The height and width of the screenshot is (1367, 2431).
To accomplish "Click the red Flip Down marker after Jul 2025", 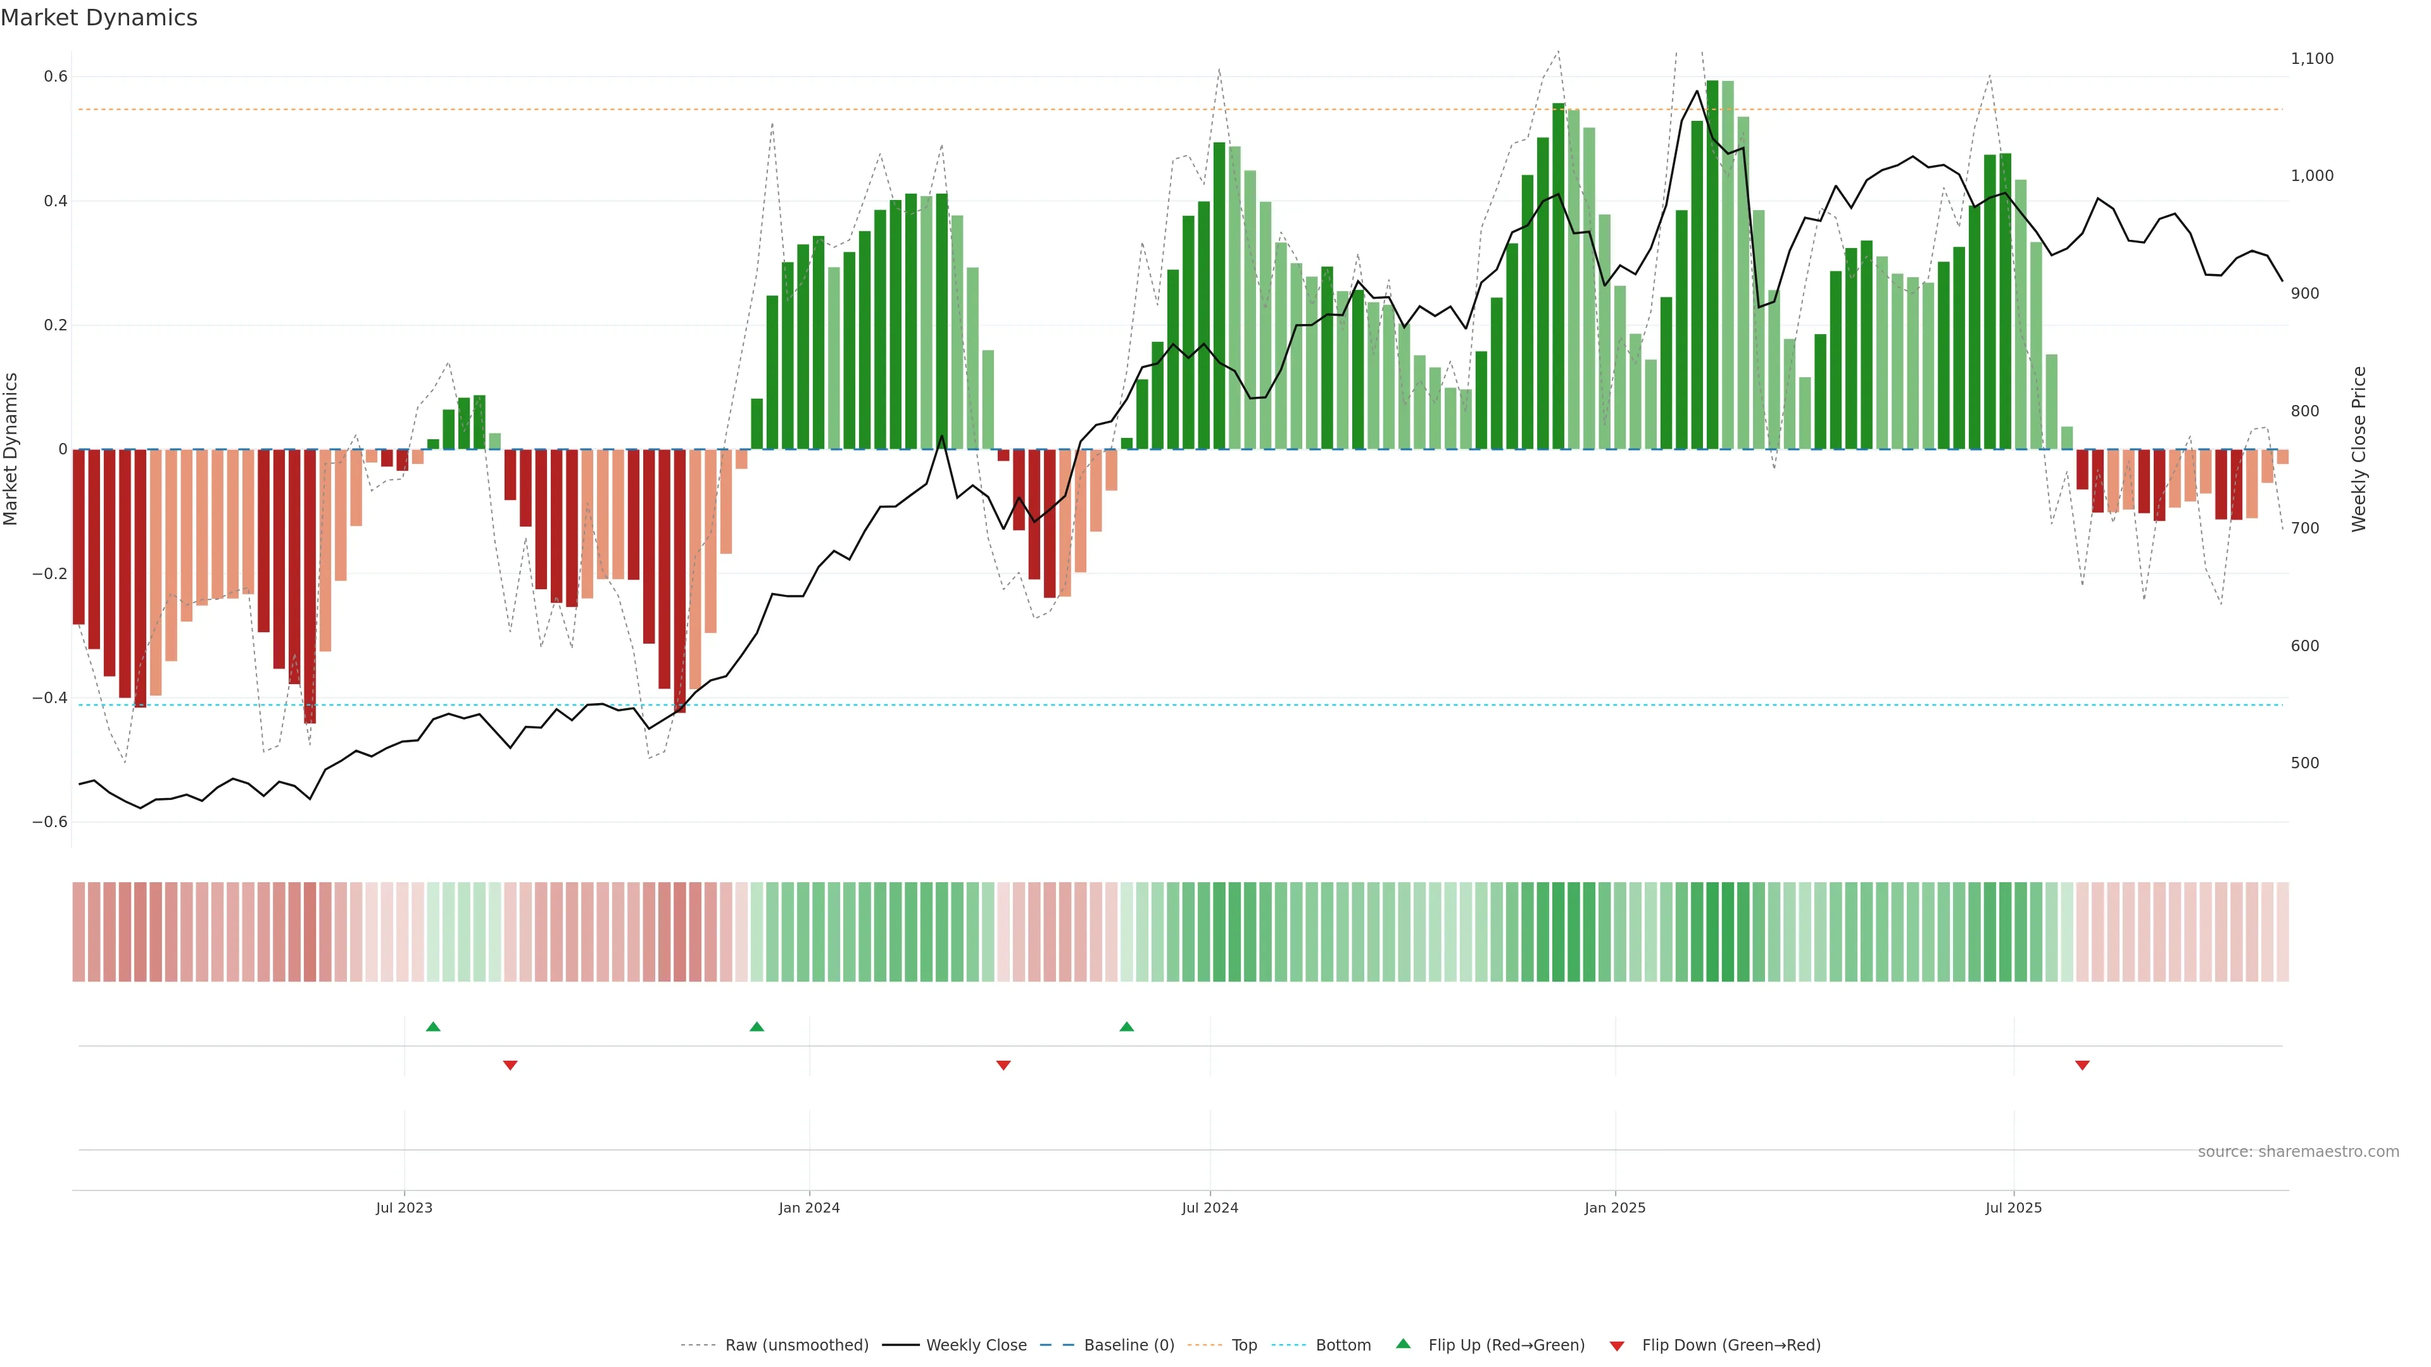I will (x=2083, y=1065).
